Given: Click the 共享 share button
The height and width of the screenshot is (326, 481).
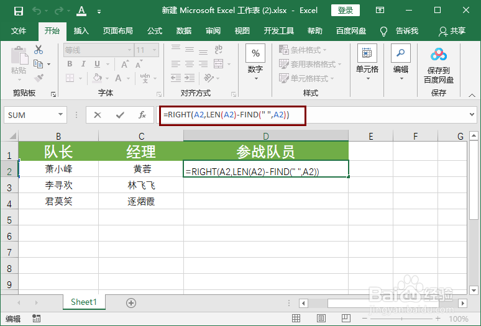Looking at the screenshot, I should (x=452, y=31).
